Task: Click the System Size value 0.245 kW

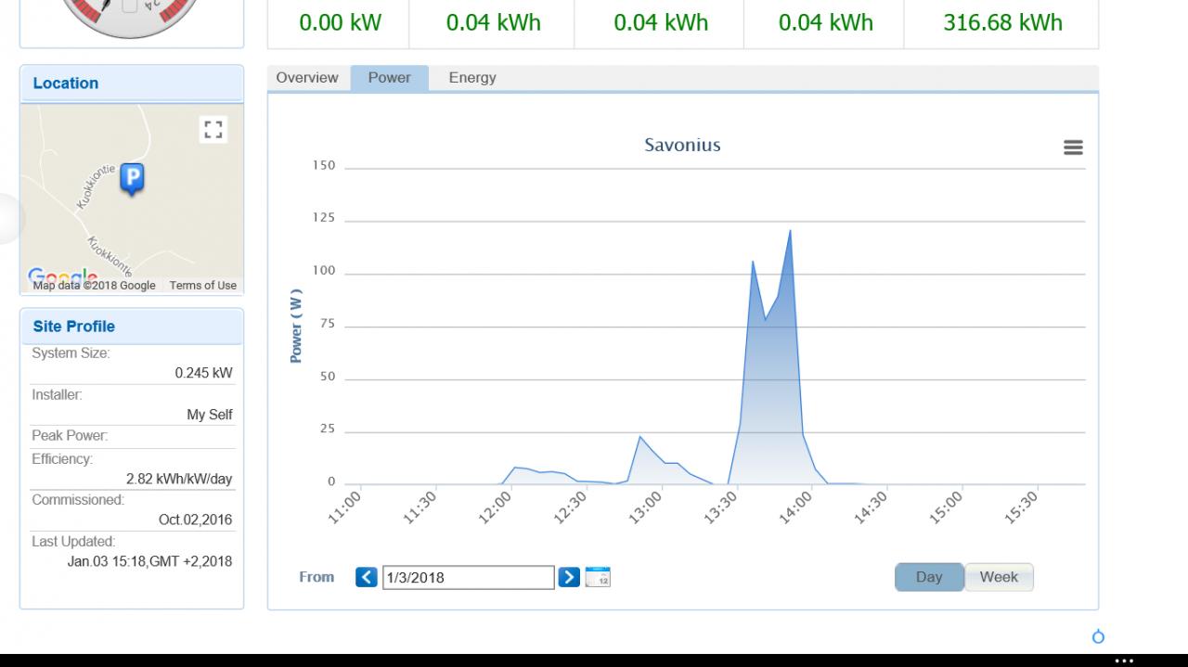Action: point(203,373)
